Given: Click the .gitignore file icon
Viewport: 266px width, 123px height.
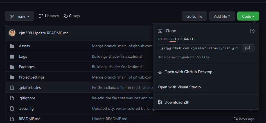Looking at the screenshot, I should (12, 98).
